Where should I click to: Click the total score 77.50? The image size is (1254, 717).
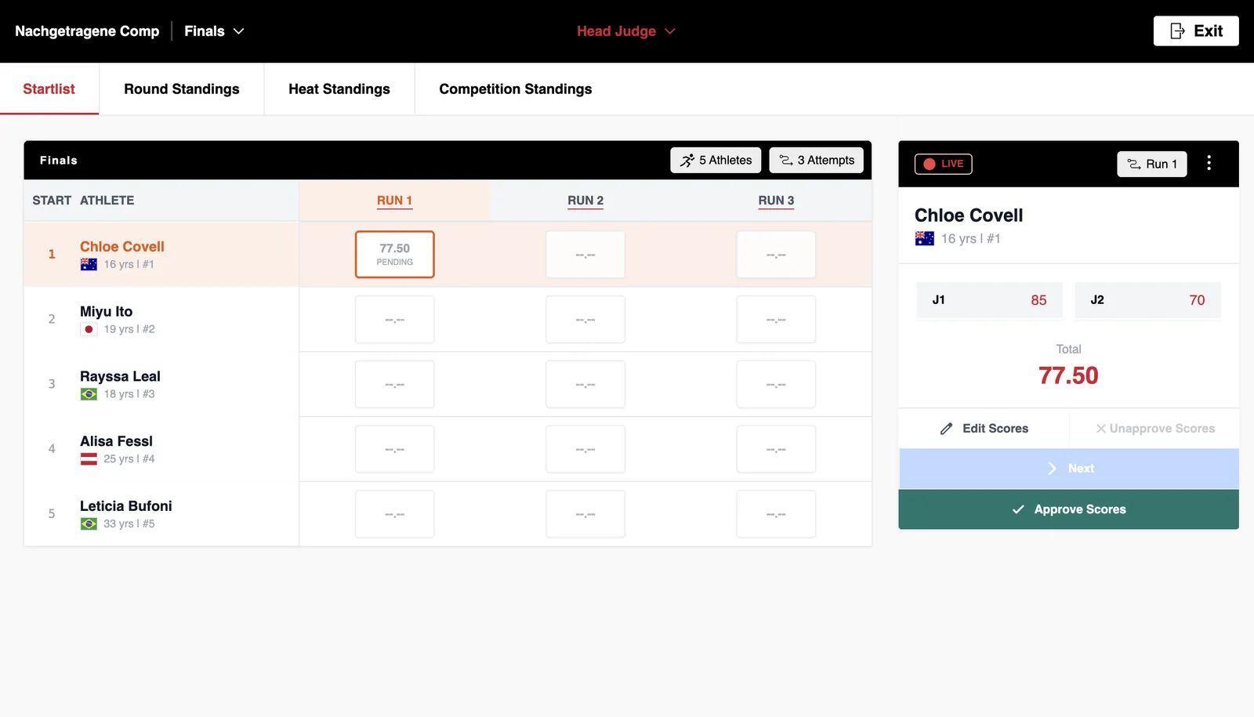(x=1068, y=376)
